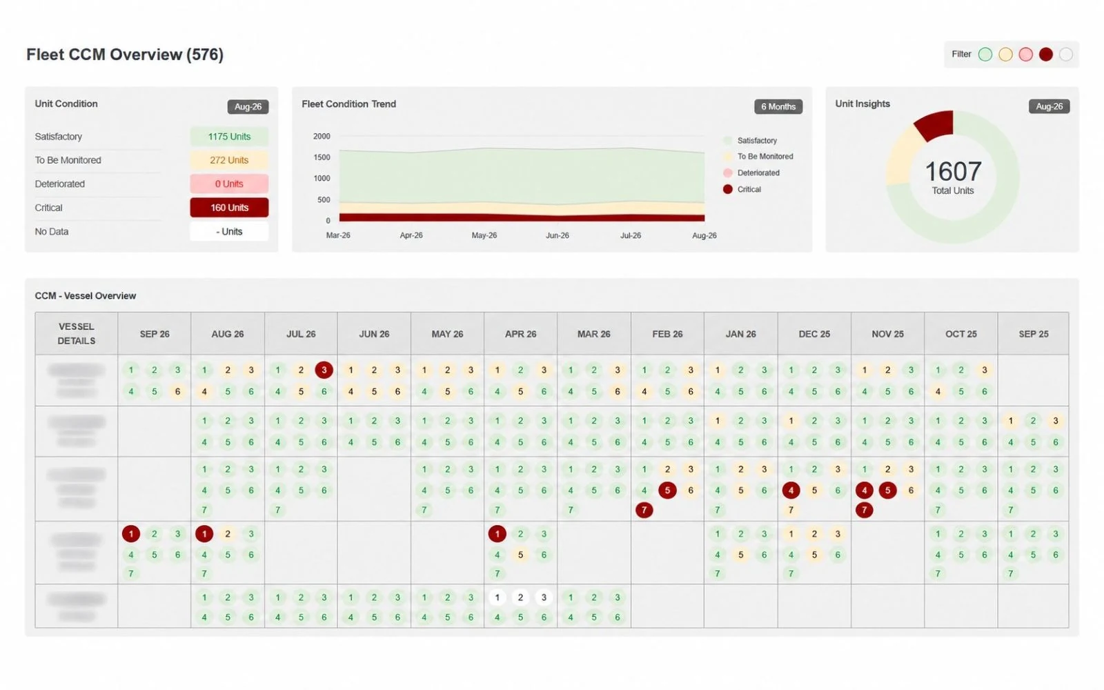Click the To Be Monitored legend entry
The image size is (1104, 690).
tap(758, 157)
